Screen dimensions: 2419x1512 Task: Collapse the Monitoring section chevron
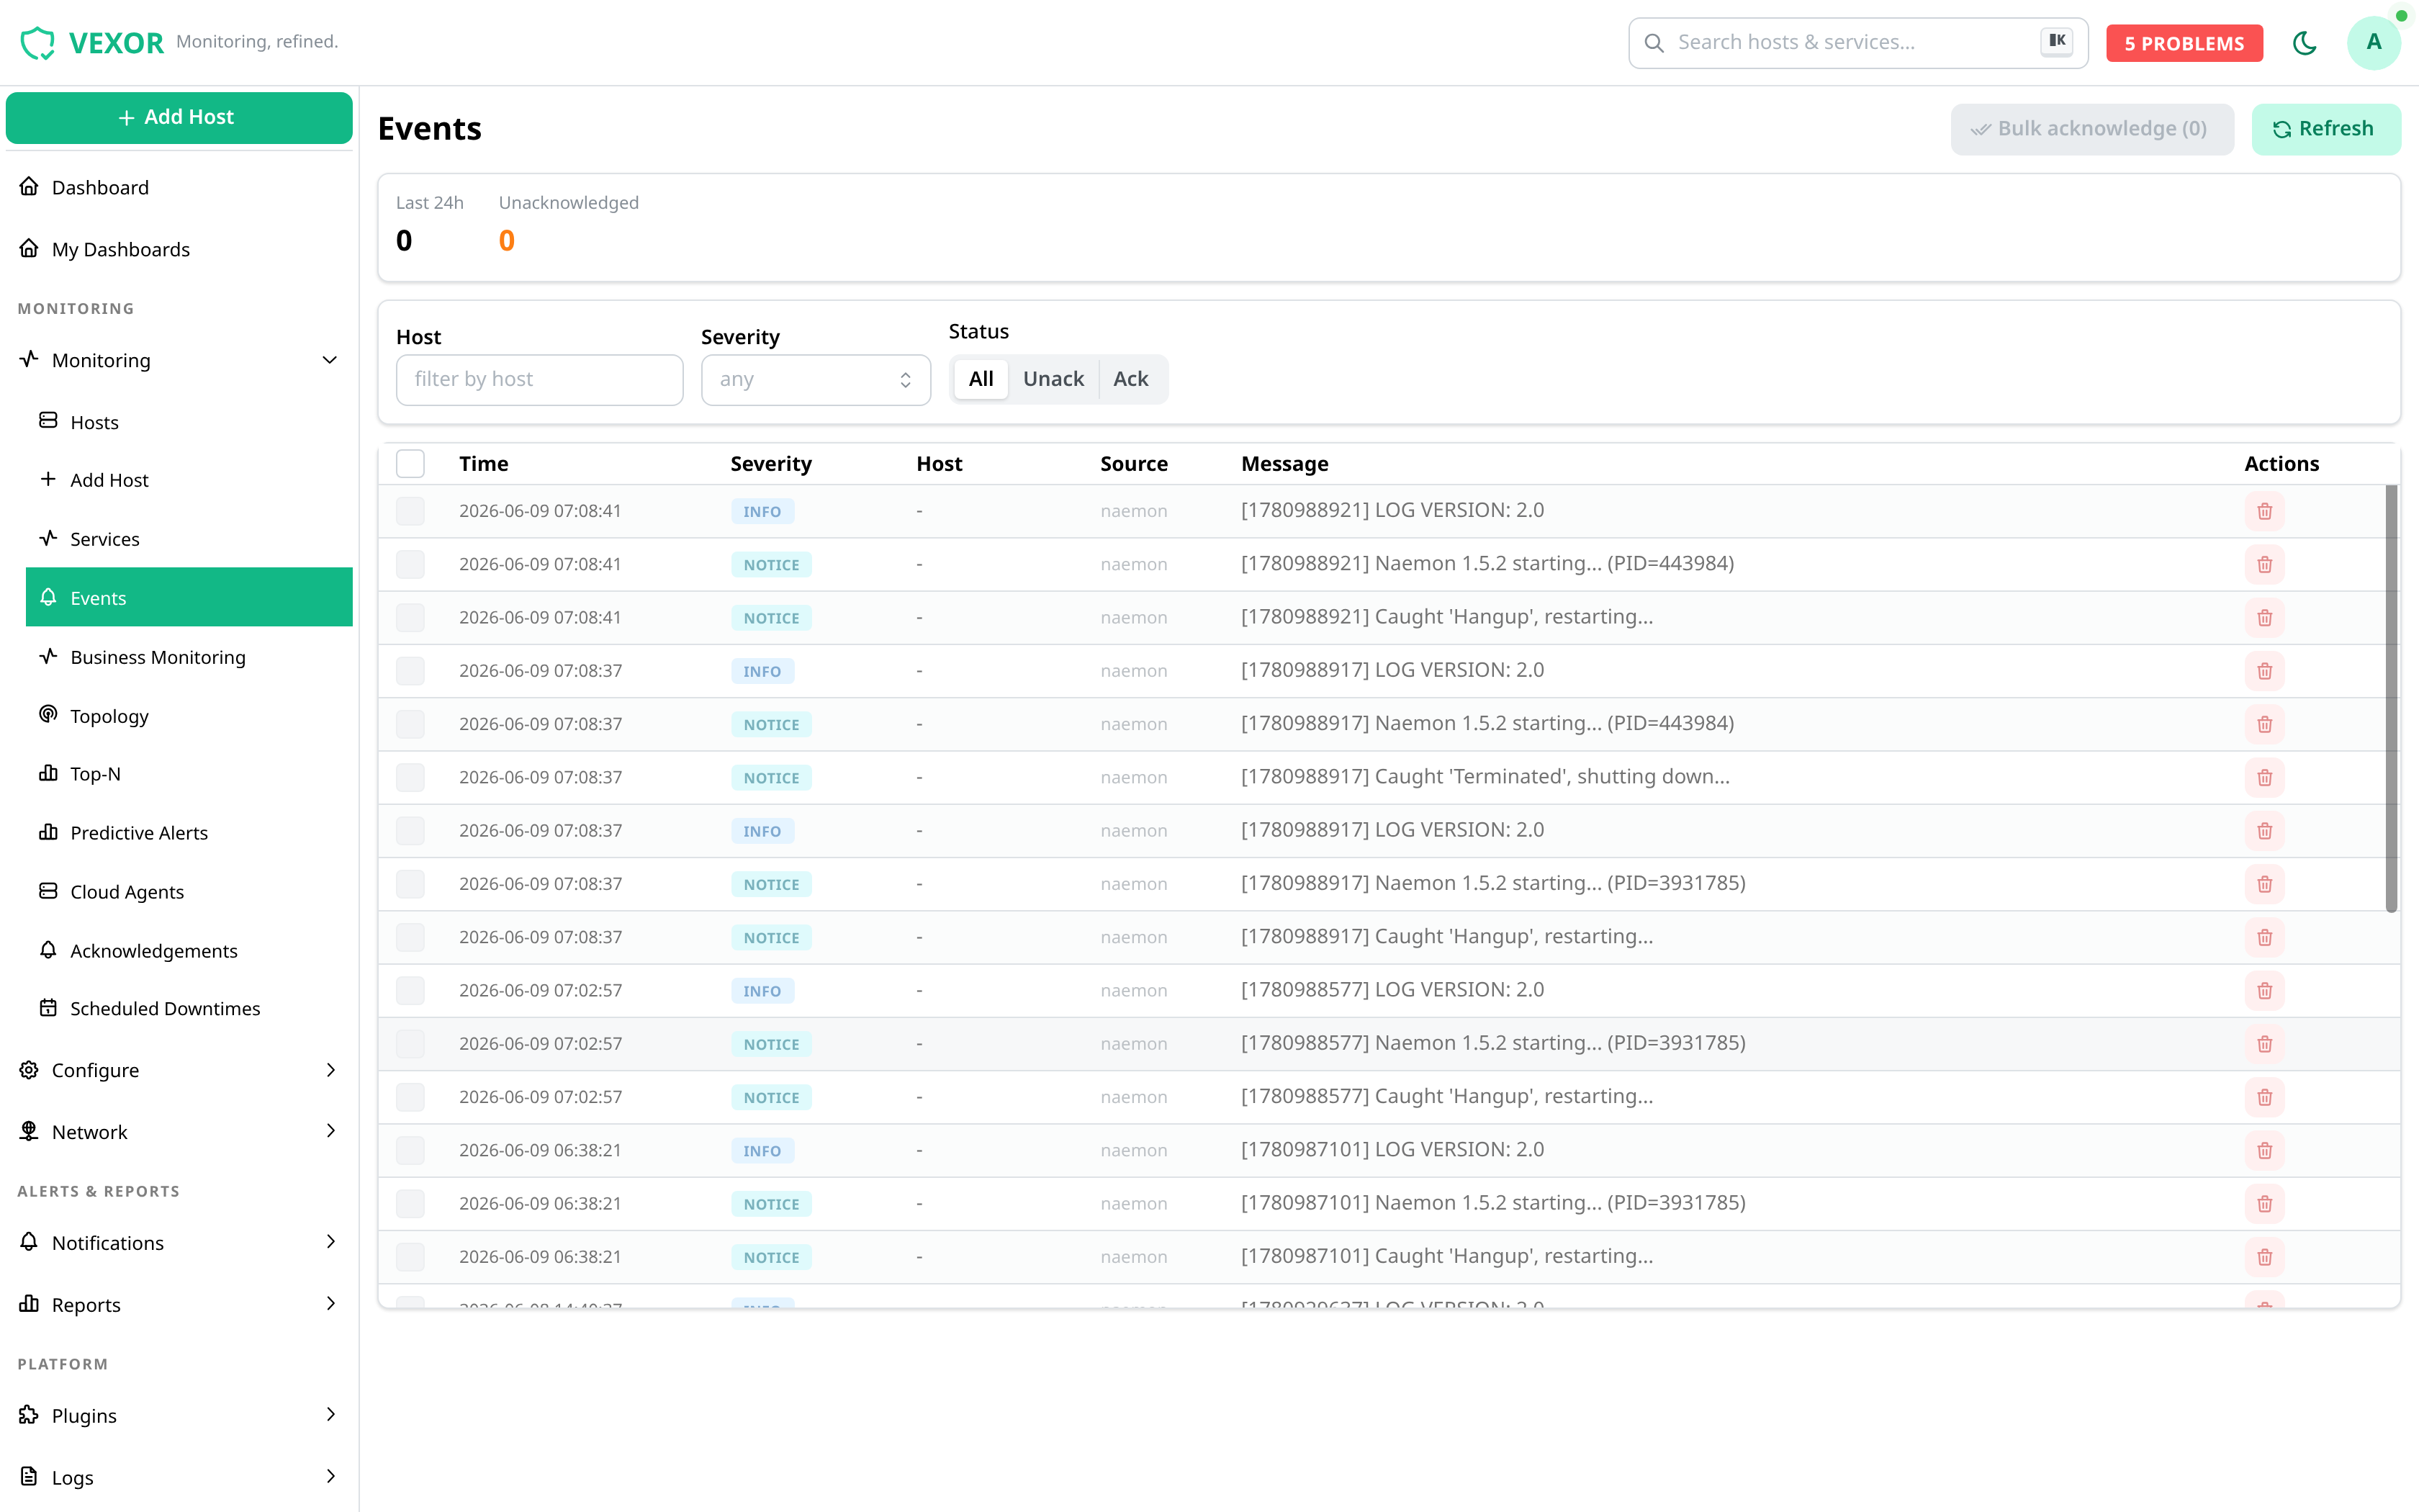(330, 360)
